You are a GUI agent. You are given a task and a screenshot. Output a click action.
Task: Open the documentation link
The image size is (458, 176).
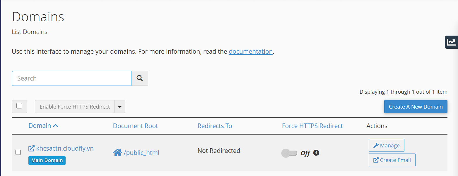[251, 51]
